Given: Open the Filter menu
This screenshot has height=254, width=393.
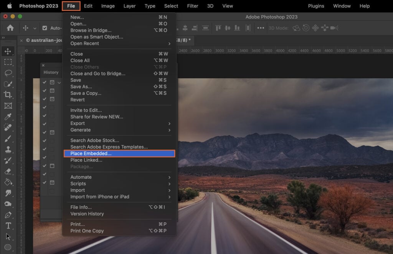Looking at the screenshot, I should pos(192,6).
